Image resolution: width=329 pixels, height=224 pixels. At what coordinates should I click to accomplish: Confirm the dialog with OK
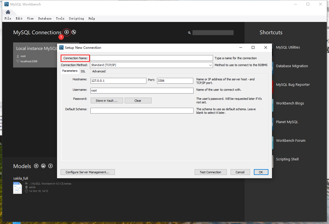(261, 172)
